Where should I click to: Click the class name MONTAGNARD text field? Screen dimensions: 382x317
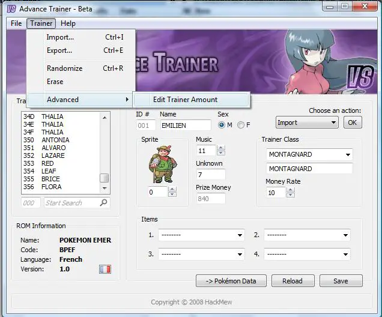click(x=309, y=169)
